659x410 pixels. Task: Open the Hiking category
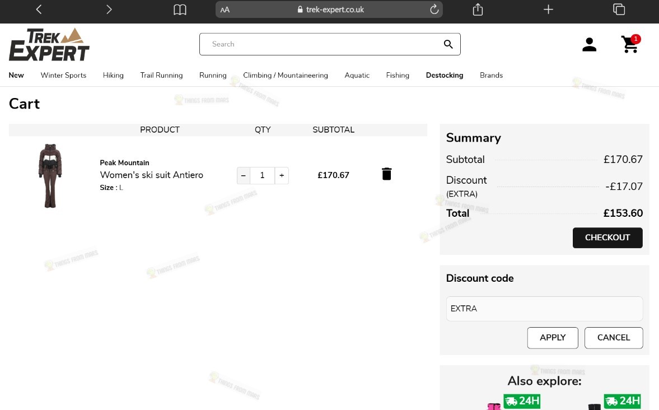(x=113, y=75)
